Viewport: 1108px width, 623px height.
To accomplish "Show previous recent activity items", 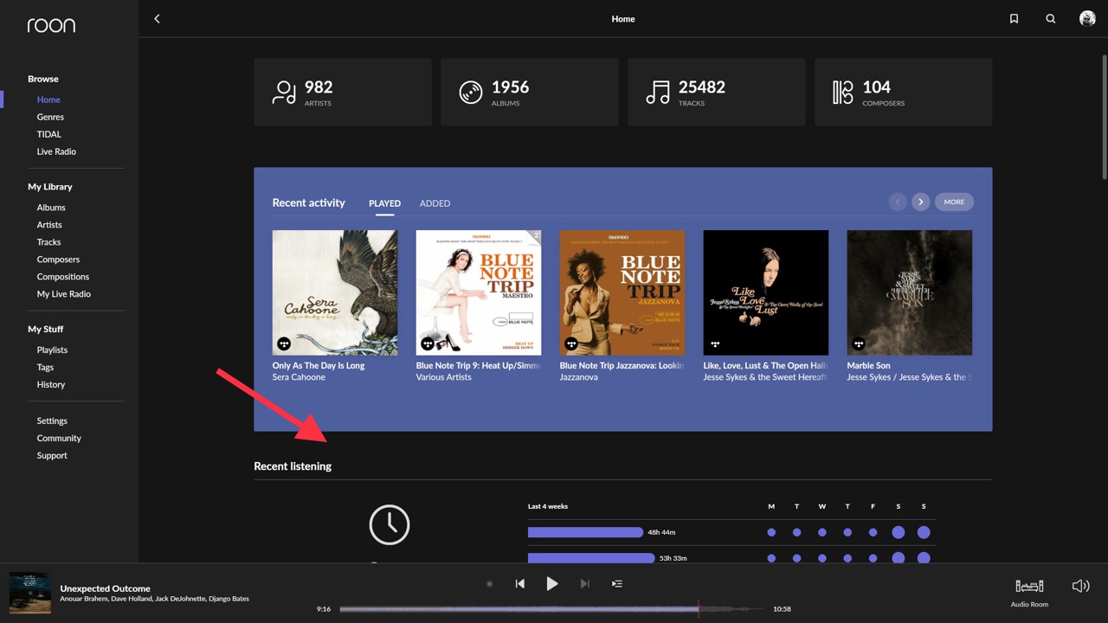I will [x=898, y=202].
